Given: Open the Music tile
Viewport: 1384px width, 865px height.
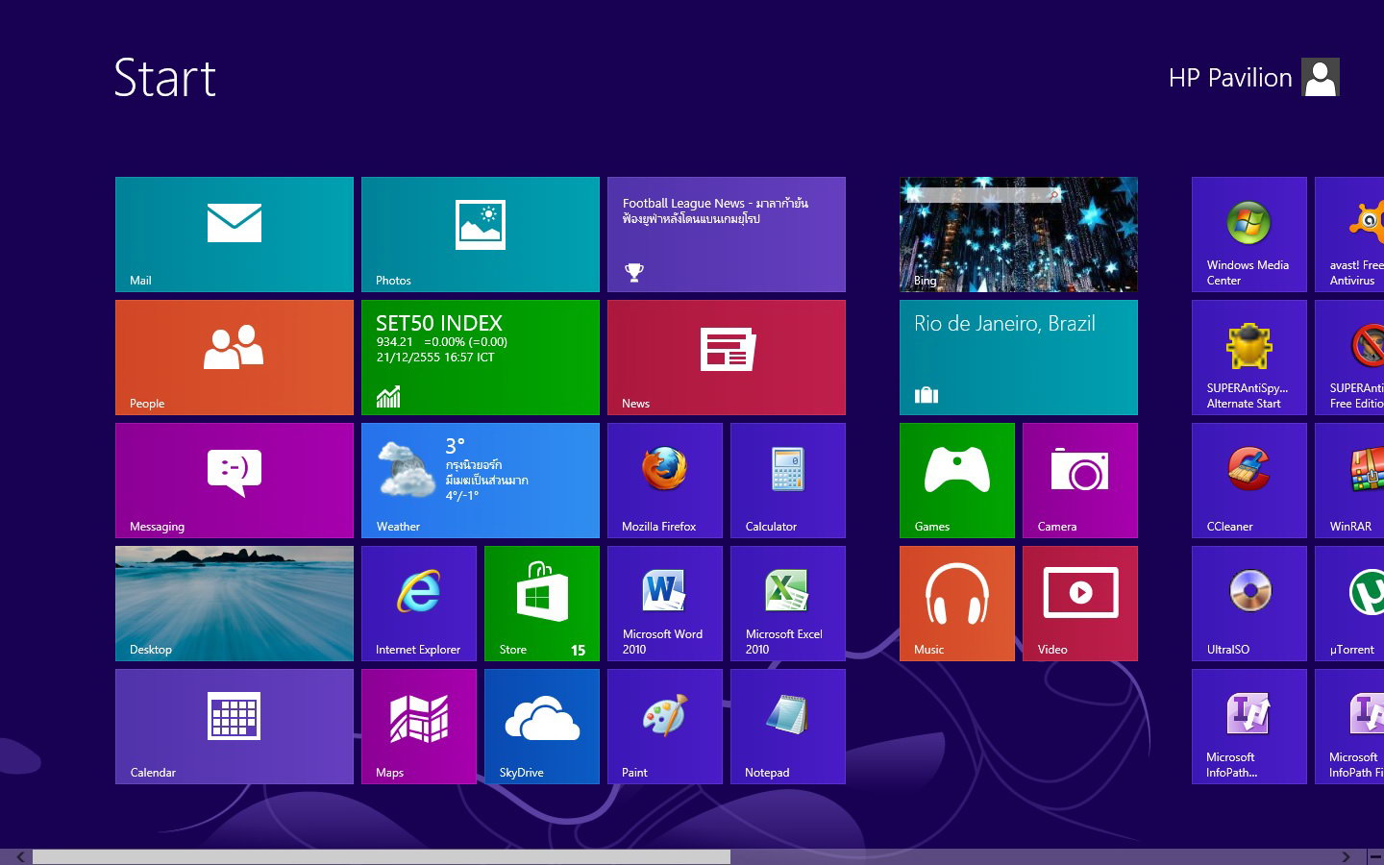Looking at the screenshot, I should point(957,604).
